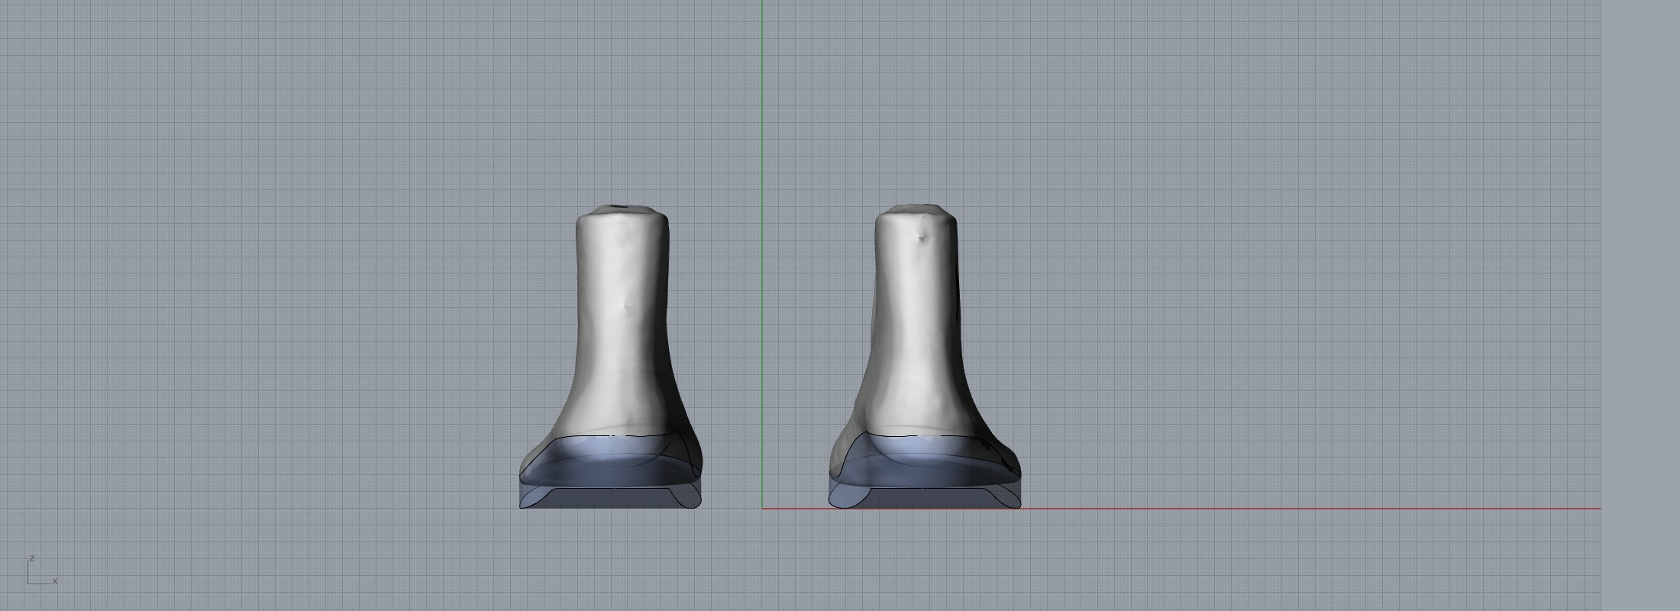The height and width of the screenshot is (611, 1680).
Task: Click the small dent near the right leg's top
Action: [x=923, y=238]
